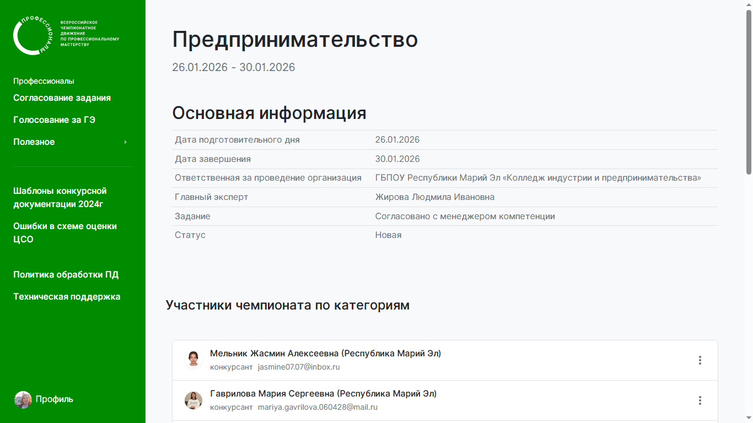
Task: Open the Профессионалы sidebar link
Action: [x=44, y=81]
